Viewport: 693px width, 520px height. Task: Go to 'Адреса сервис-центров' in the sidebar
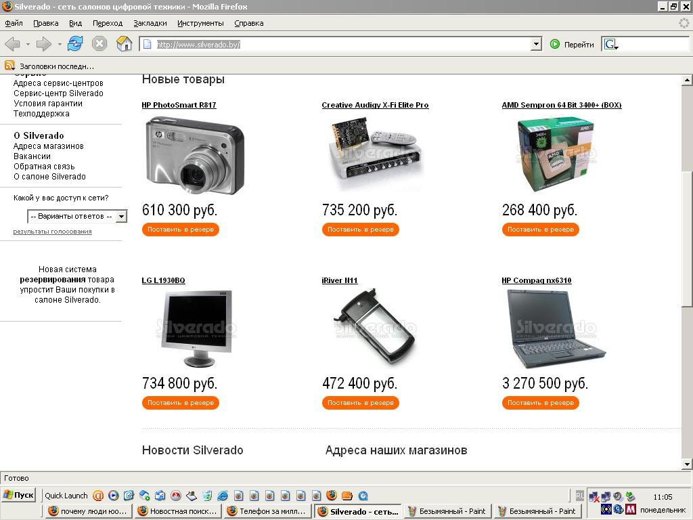click(x=58, y=83)
